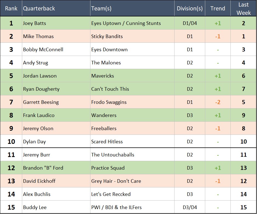
Task: Select the Scared Hitless team cell
Action: (107, 142)
